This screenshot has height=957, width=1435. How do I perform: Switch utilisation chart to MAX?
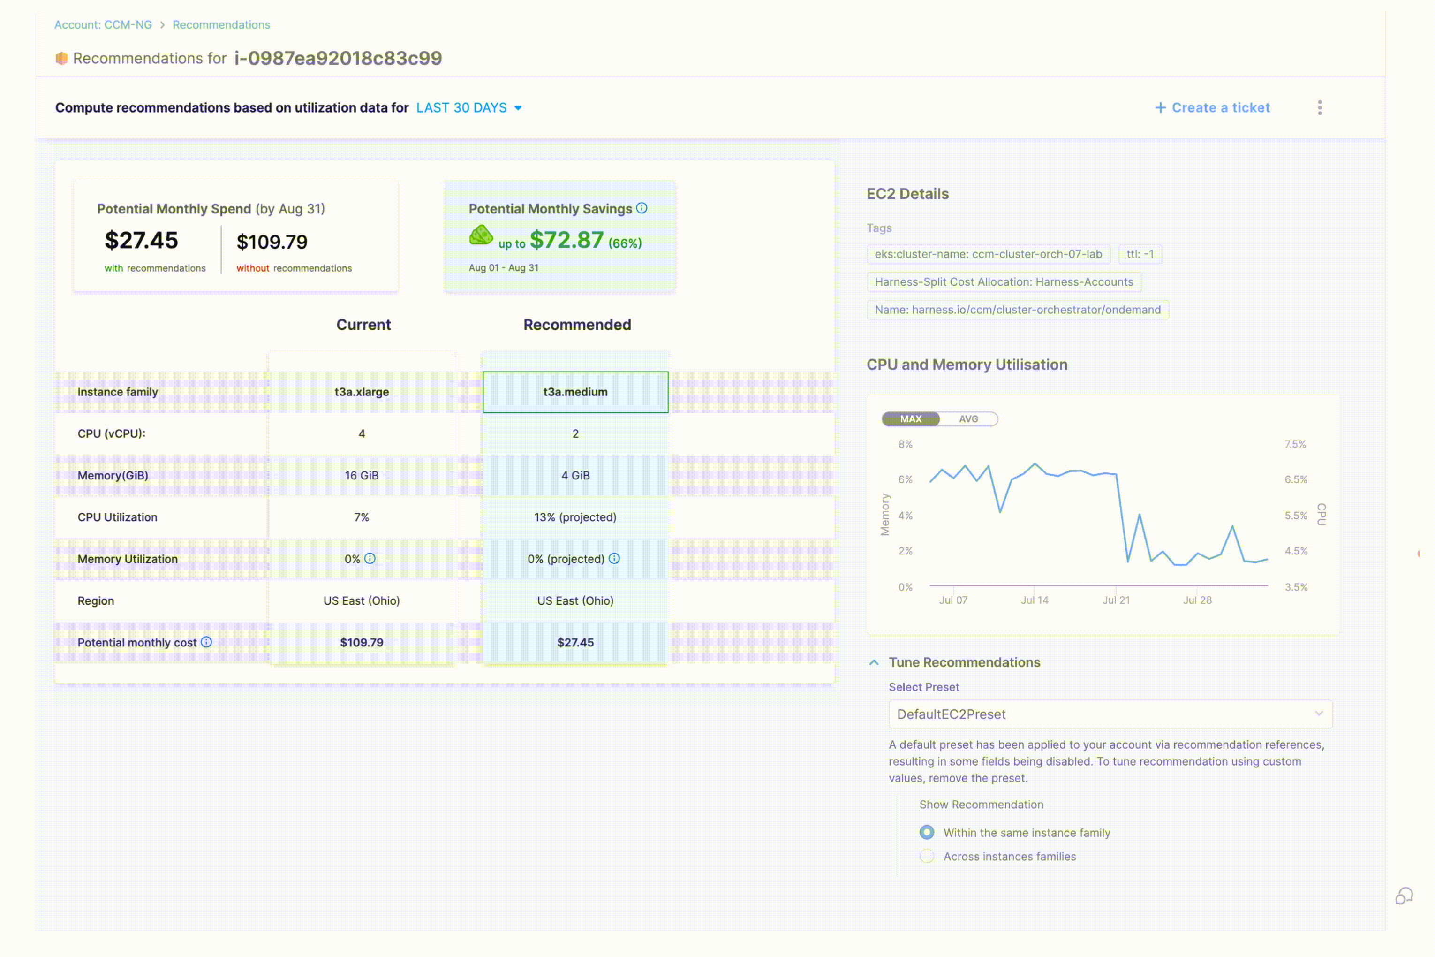click(911, 418)
